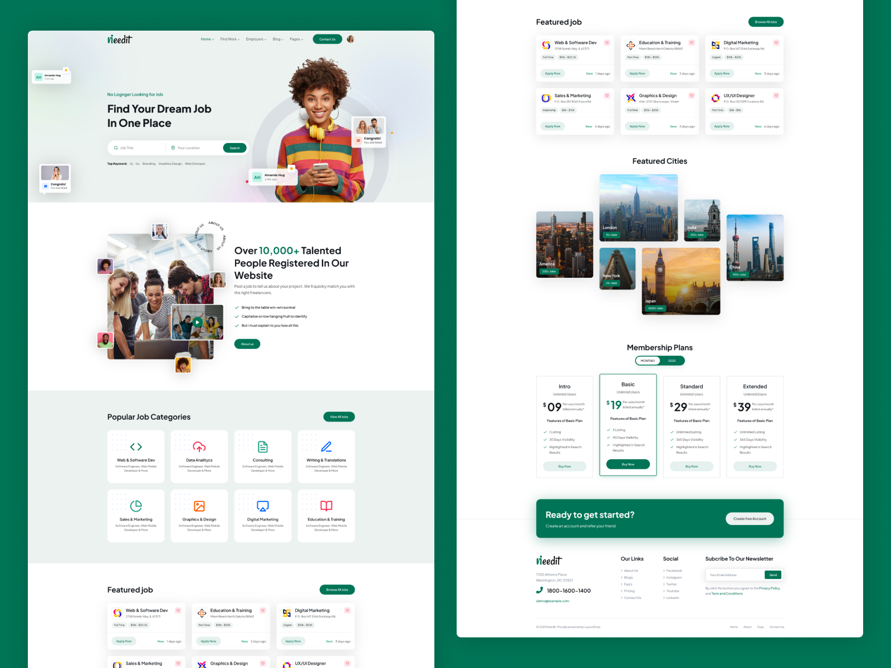Screen dimensions: 891x668
Task: Click View All Jobs beside Popular Job Categories
Action: (x=339, y=417)
